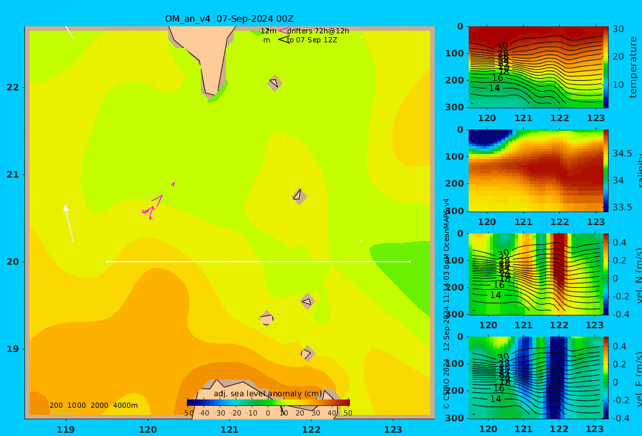Click the -0.4 tick on the vel. N color bar
642x436 pixels.
coord(621,314)
